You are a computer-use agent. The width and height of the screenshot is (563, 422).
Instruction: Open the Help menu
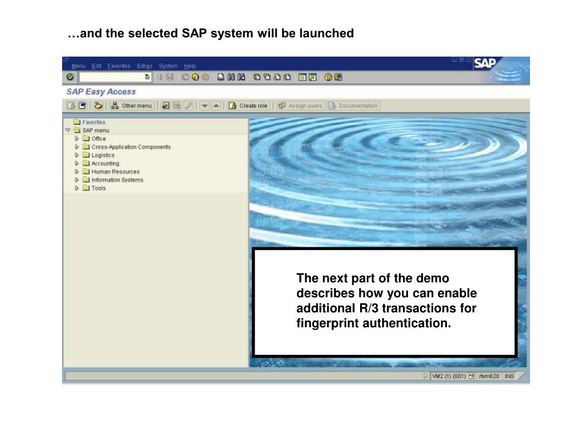(190, 66)
